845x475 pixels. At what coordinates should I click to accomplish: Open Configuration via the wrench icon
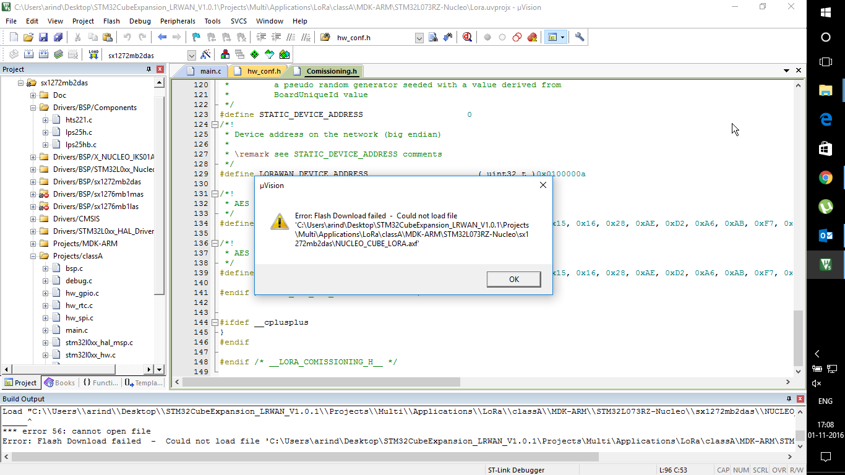(x=580, y=37)
